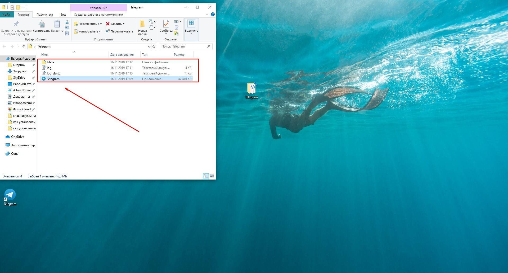
Task: Open the Удалить dropdown arrow
Action: tap(124, 24)
